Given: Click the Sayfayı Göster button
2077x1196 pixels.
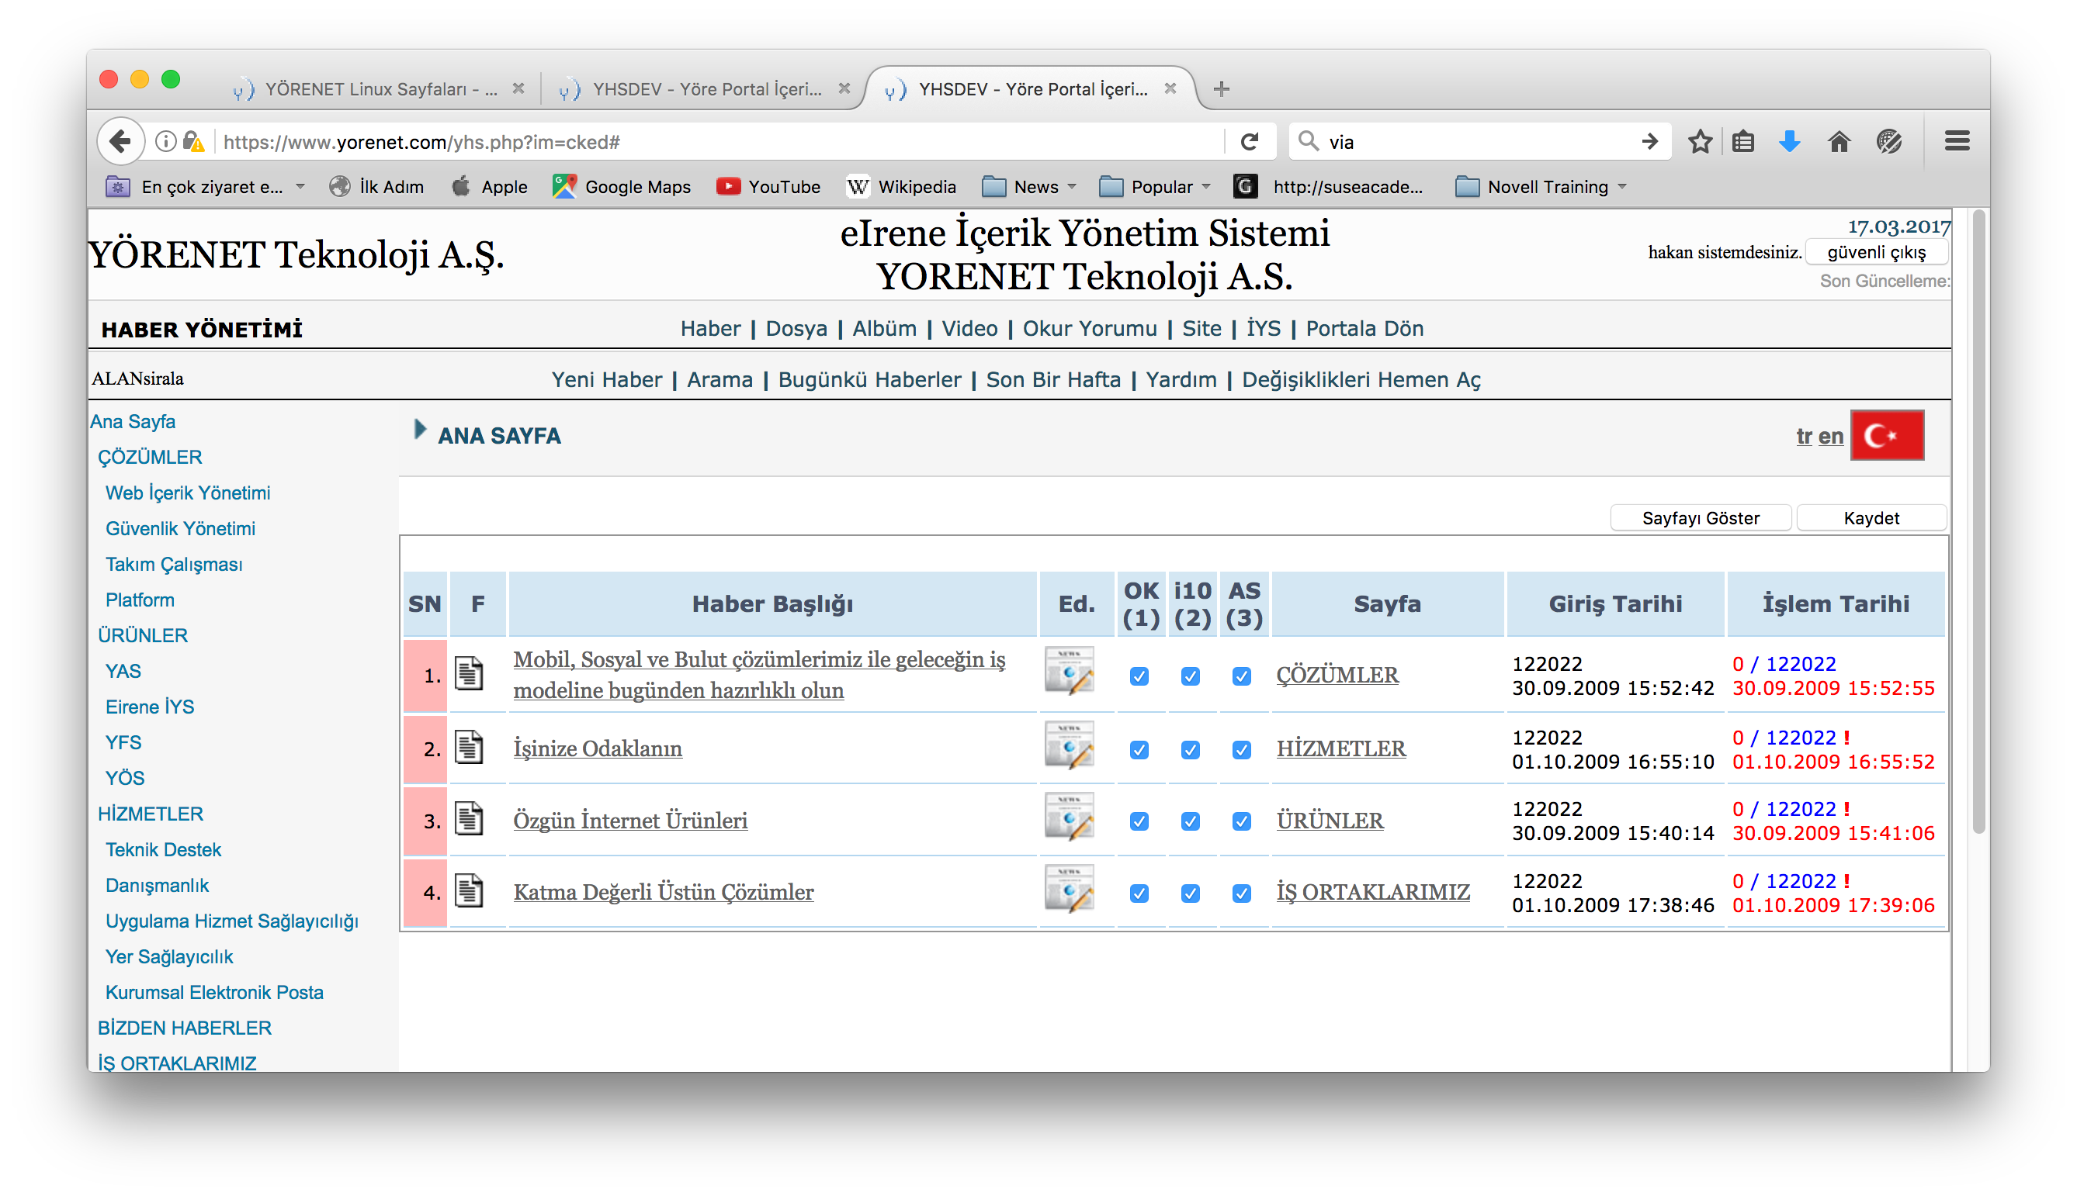Looking at the screenshot, I should tap(1700, 518).
